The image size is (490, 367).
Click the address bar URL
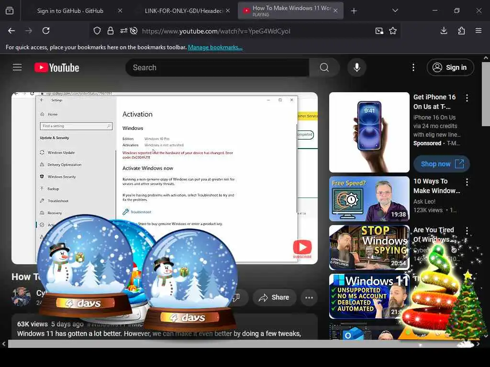[216, 31]
